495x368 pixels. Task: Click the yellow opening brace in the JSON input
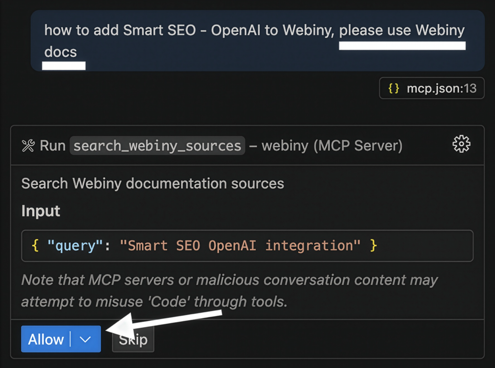click(x=35, y=246)
